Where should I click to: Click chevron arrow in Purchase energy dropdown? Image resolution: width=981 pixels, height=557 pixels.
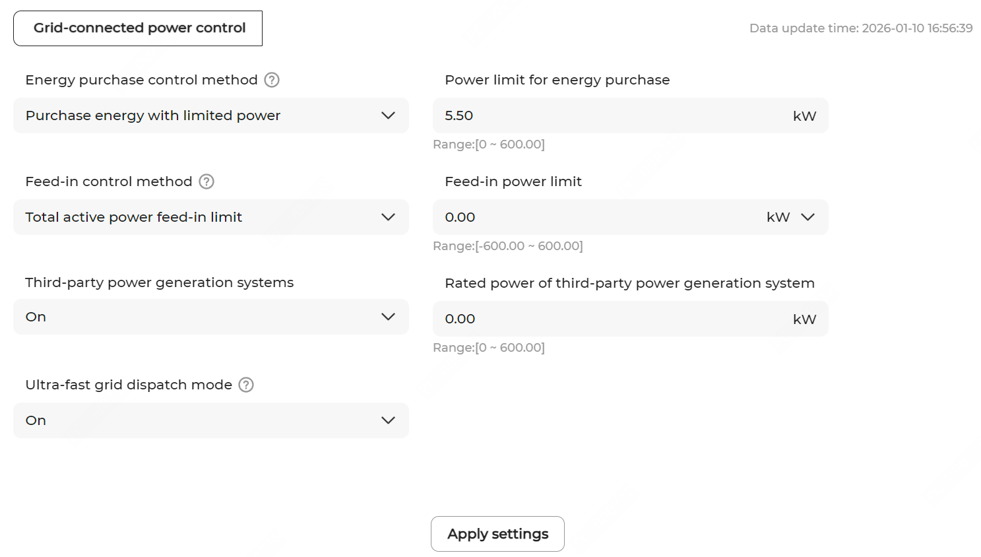coord(388,115)
